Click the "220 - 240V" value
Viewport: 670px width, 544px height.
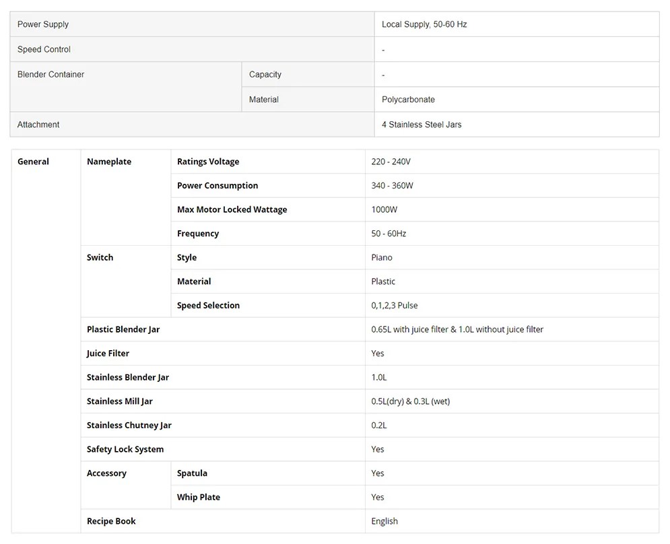point(391,162)
